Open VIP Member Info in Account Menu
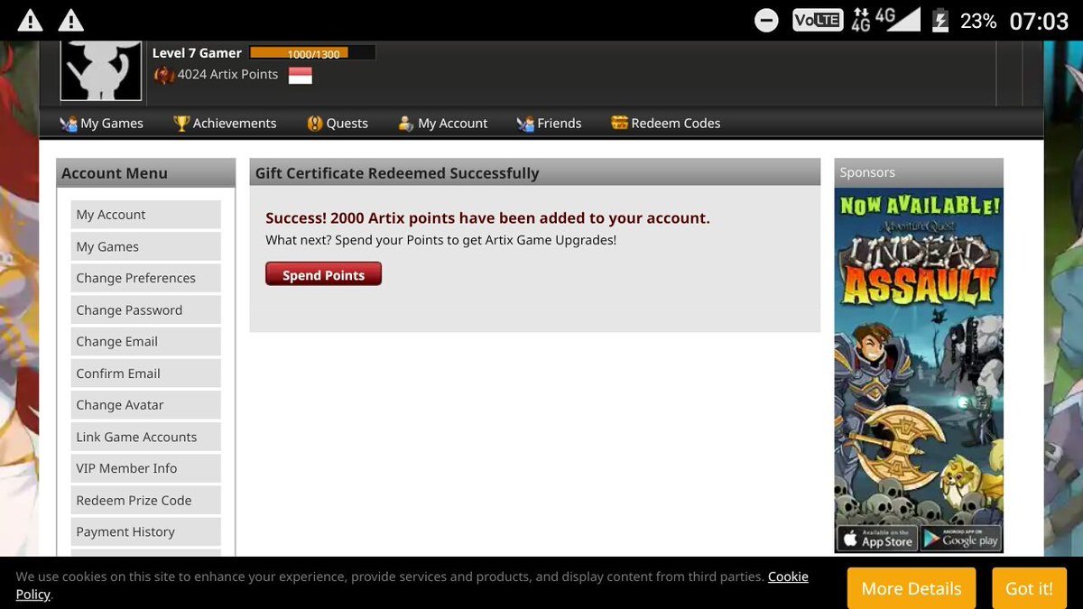Viewport: 1083px width, 609px height. (x=146, y=468)
